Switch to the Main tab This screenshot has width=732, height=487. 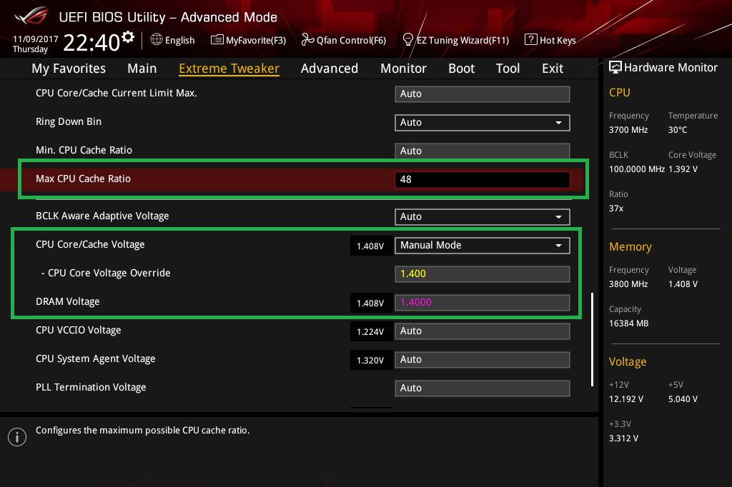[142, 69]
